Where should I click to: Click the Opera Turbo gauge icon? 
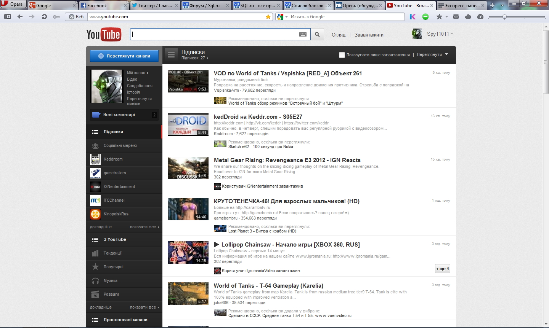click(480, 17)
